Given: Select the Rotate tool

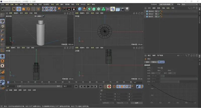Looking at the screenshot, I should [28, 9].
